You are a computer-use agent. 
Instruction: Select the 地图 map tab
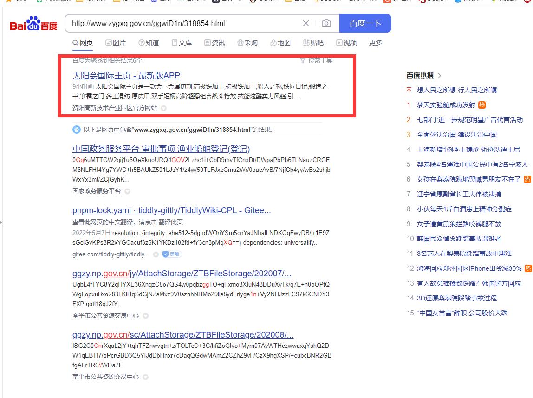tap(280, 43)
